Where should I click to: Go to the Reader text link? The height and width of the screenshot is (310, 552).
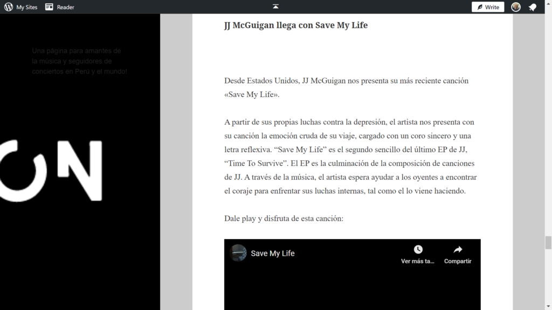point(65,7)
